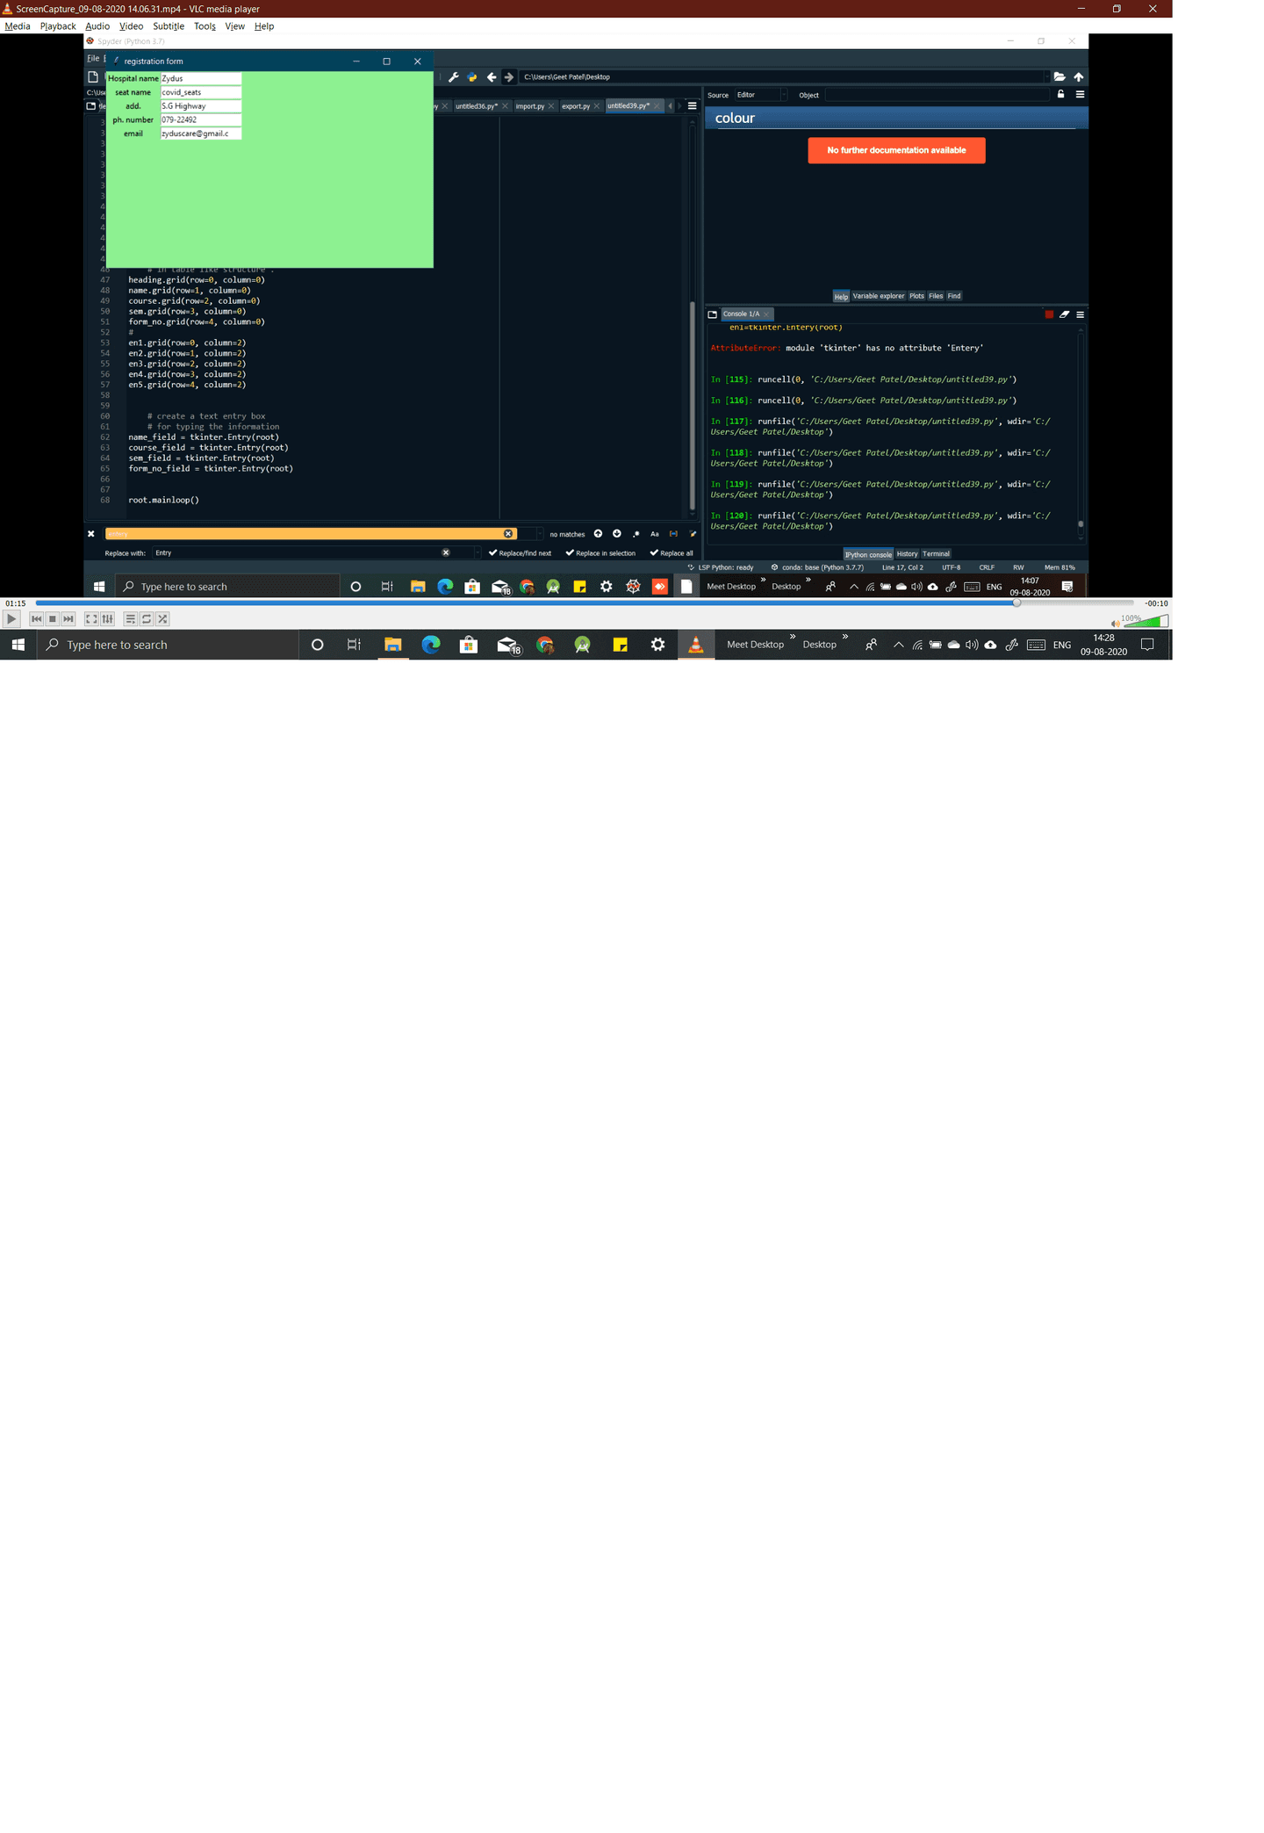
Task: Select the Variable explorer tab
Action: (879, 296)
